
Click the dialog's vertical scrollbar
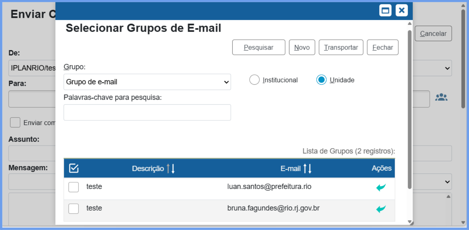tap(409, 109)
